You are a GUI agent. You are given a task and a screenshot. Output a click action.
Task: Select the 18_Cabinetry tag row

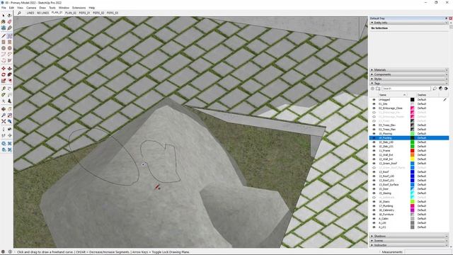coord(409,210)
